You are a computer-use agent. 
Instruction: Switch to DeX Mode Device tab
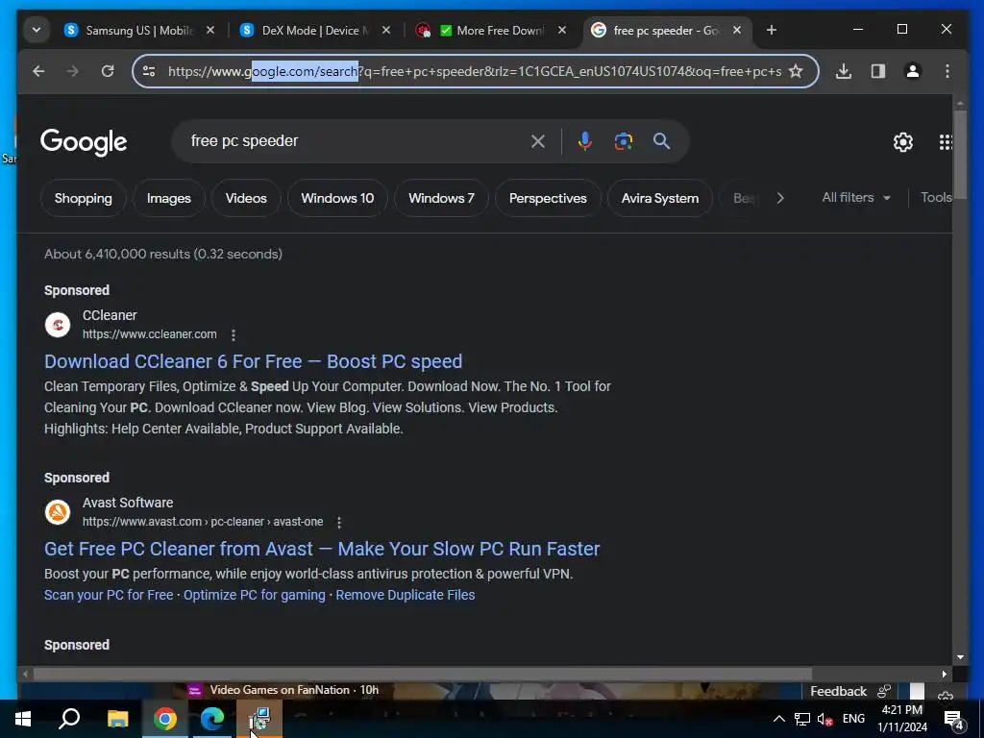[x=307, y=30]
